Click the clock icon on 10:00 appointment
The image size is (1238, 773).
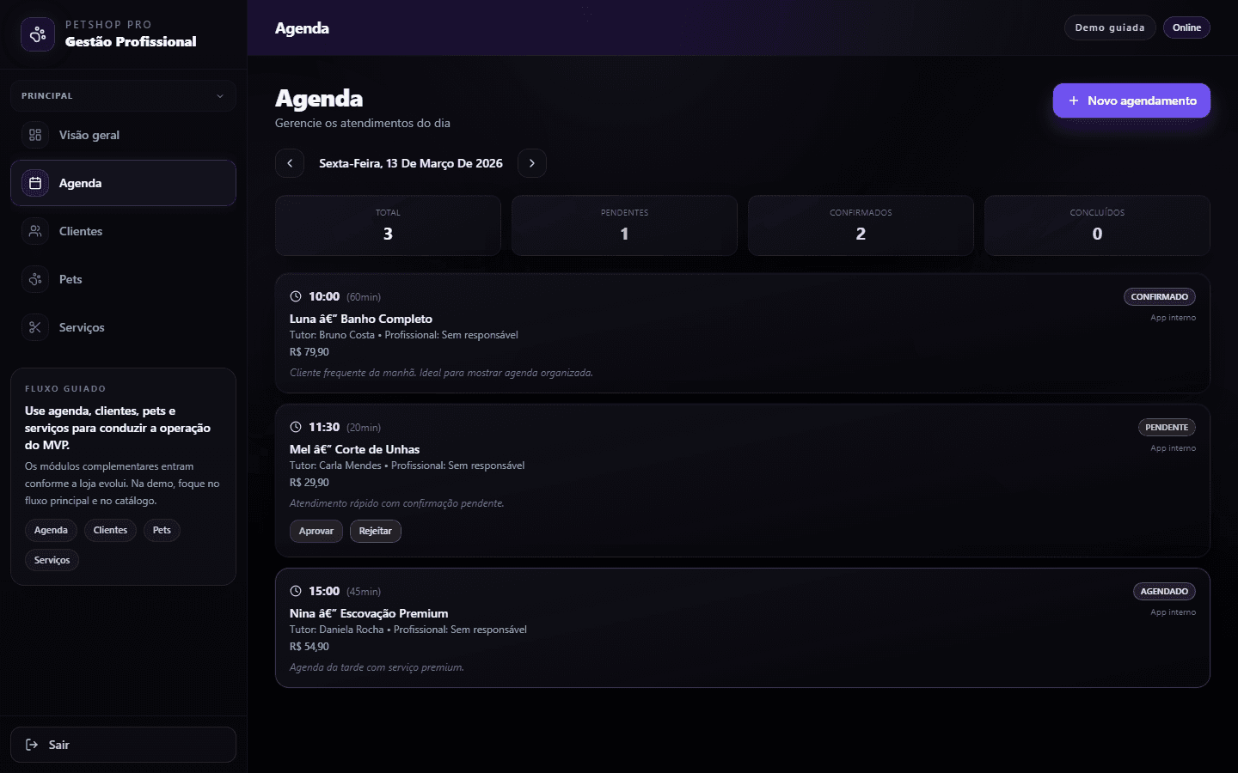coord(296,296)
